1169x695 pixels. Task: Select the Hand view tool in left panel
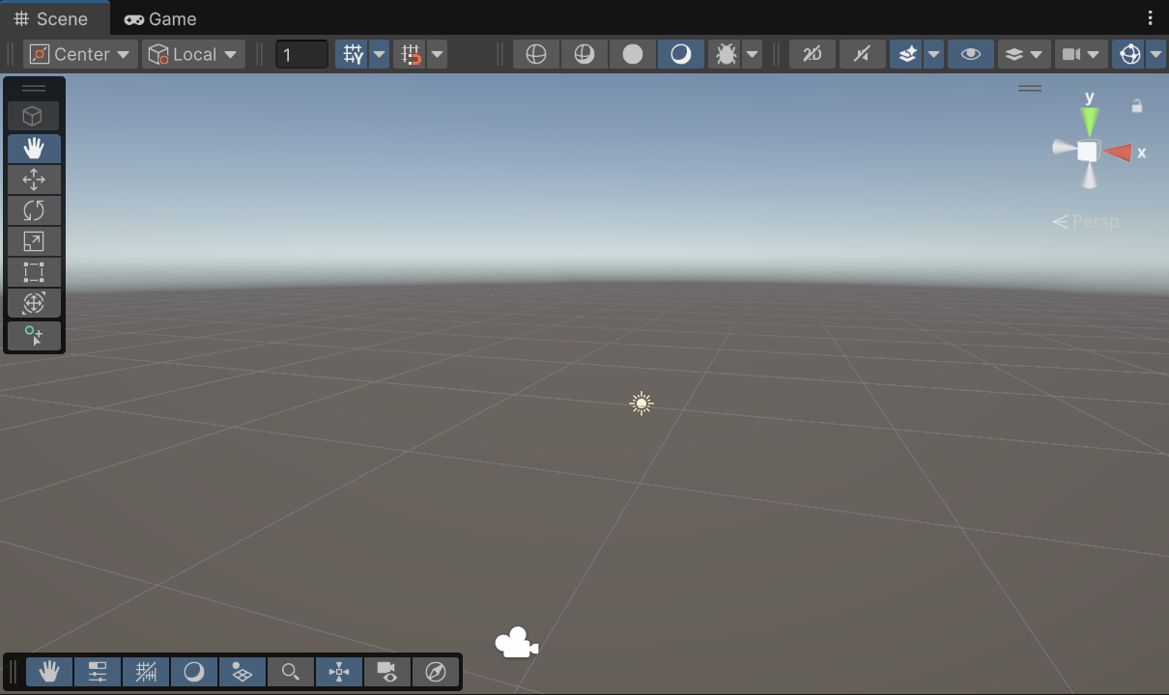click(x=34, y=148)
